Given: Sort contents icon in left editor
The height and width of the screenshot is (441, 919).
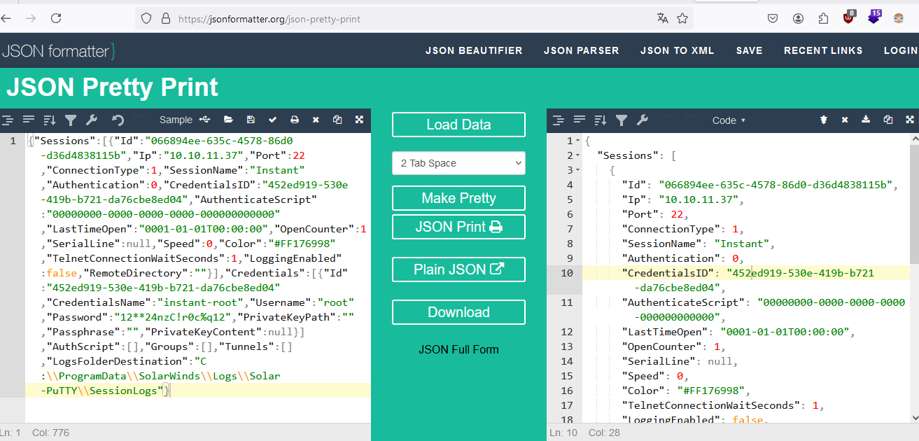Looking at the screenshot, I should [50, 120].
